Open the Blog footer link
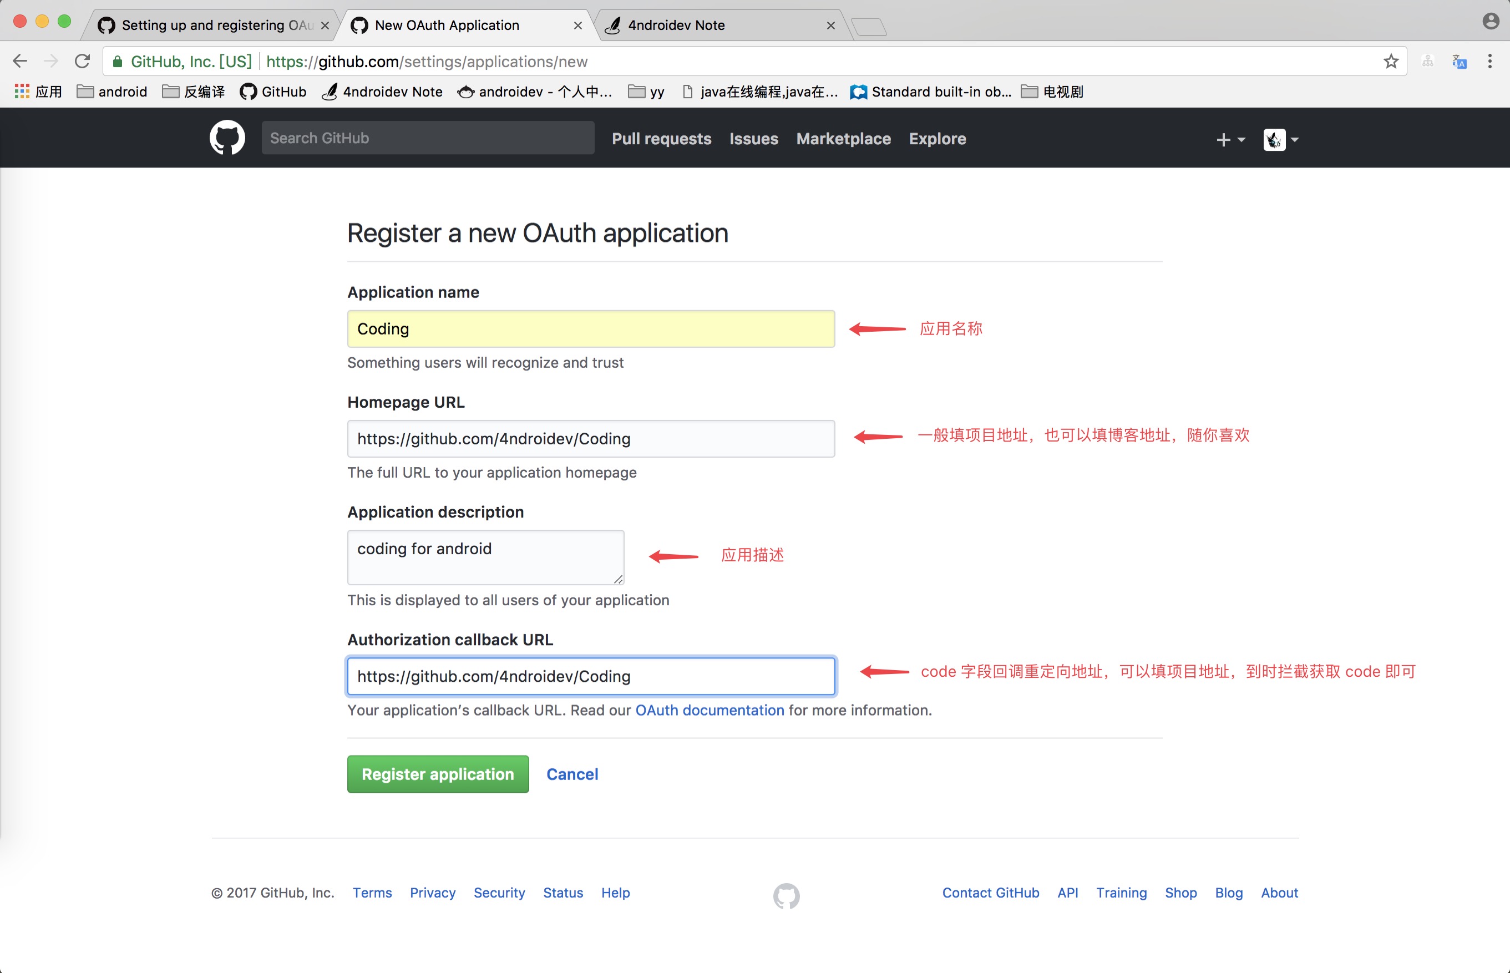Viewport: 1510px width, 973px height. pos(1229,892)
